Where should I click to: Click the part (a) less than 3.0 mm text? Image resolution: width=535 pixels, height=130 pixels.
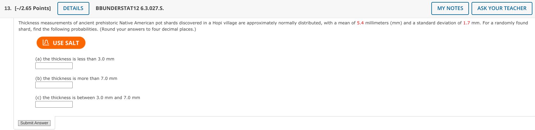75,59
